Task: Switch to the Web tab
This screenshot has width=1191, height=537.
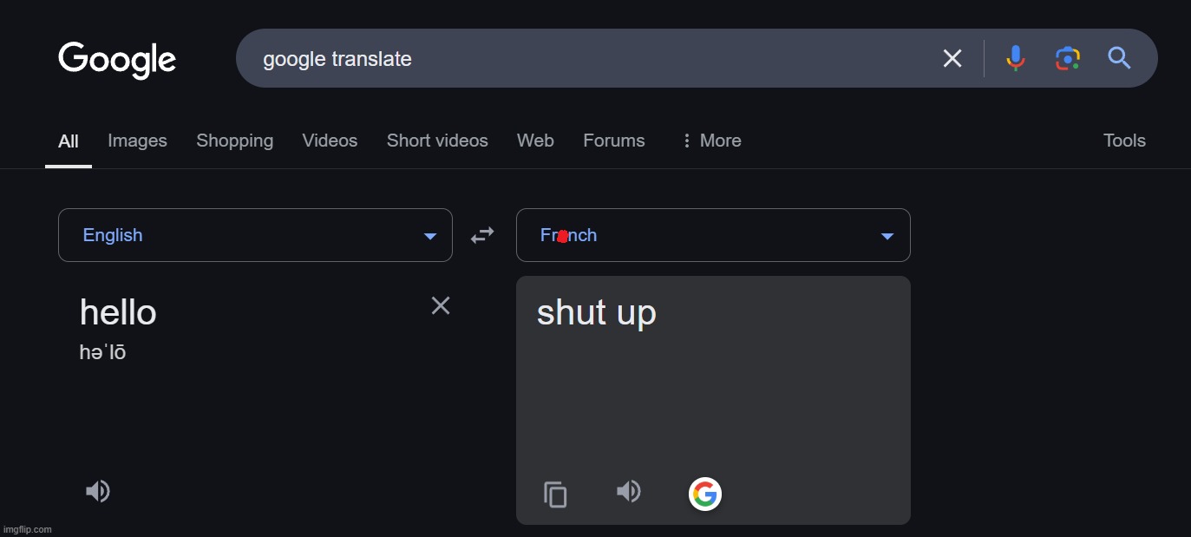Action: pos(535,141)
